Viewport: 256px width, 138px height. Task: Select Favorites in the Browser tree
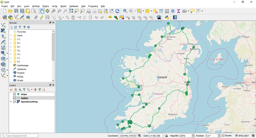point(21,32)
